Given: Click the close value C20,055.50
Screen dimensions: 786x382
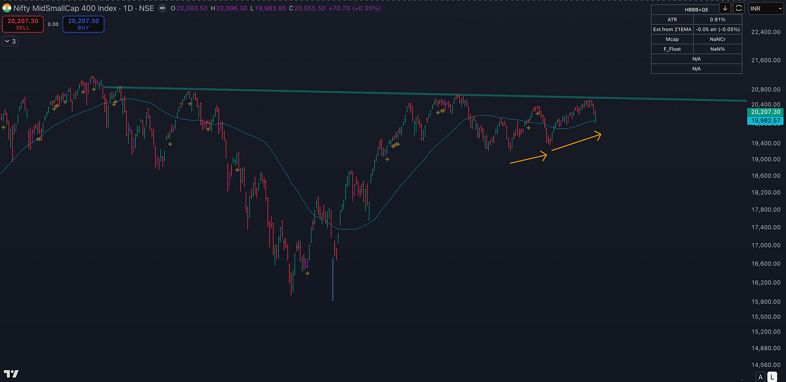Looking at the screenshot, I should 307,8.
